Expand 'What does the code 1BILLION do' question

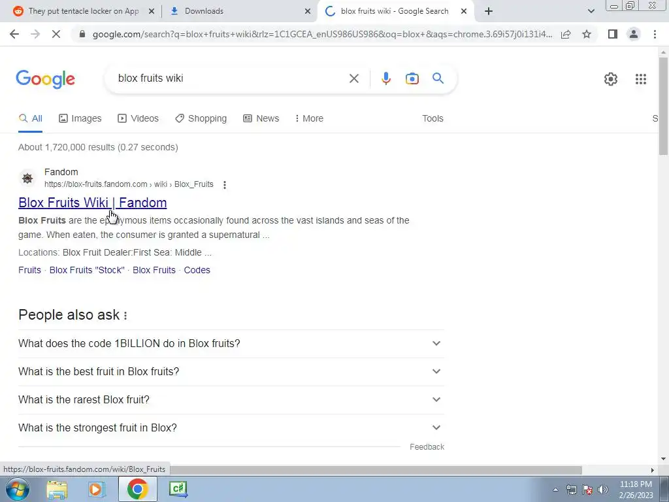[x=231, y=344]
